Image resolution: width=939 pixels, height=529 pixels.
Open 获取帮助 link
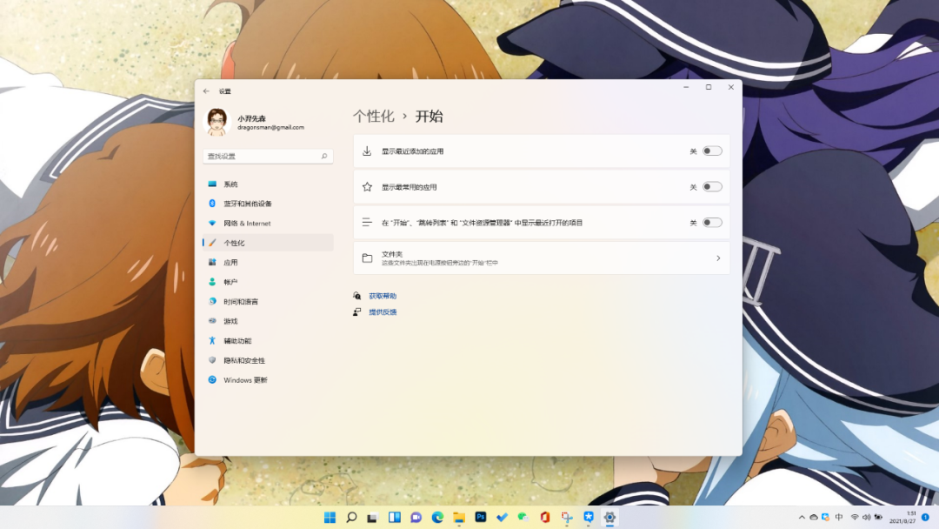(383, 296)
